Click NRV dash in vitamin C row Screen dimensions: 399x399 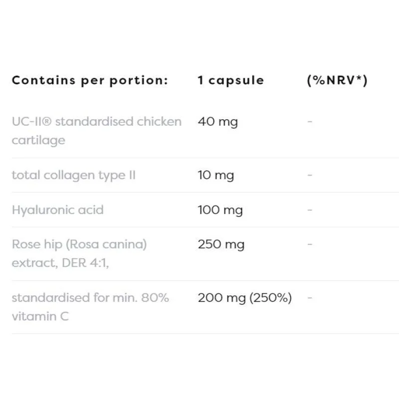coord(310,298)
